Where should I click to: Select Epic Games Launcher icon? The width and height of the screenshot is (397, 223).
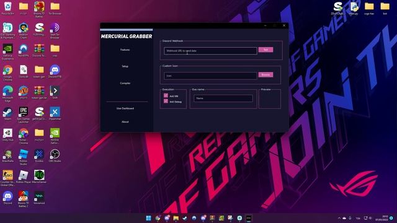24,115
